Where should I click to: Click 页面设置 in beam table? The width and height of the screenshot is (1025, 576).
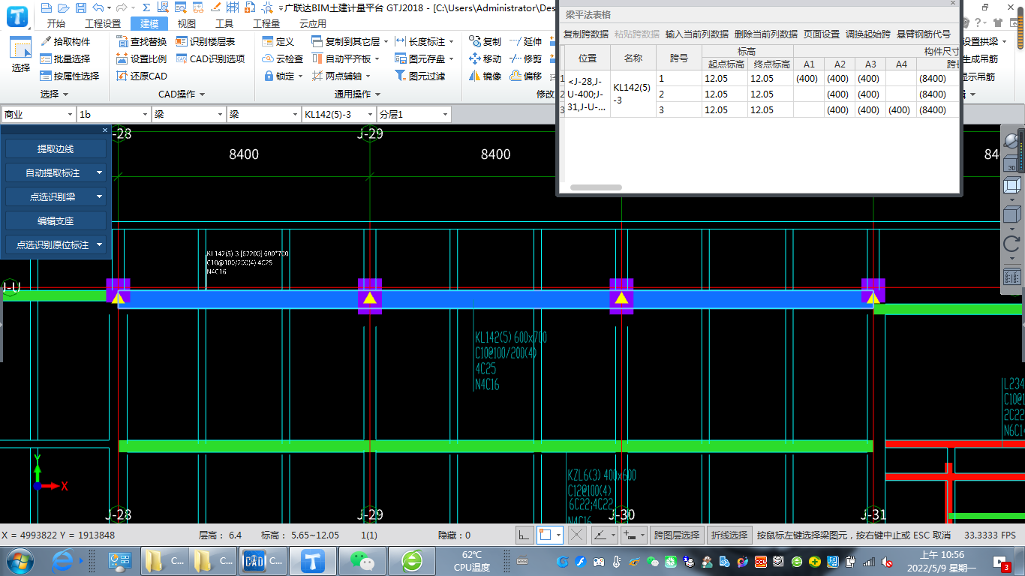click(822, 34)
